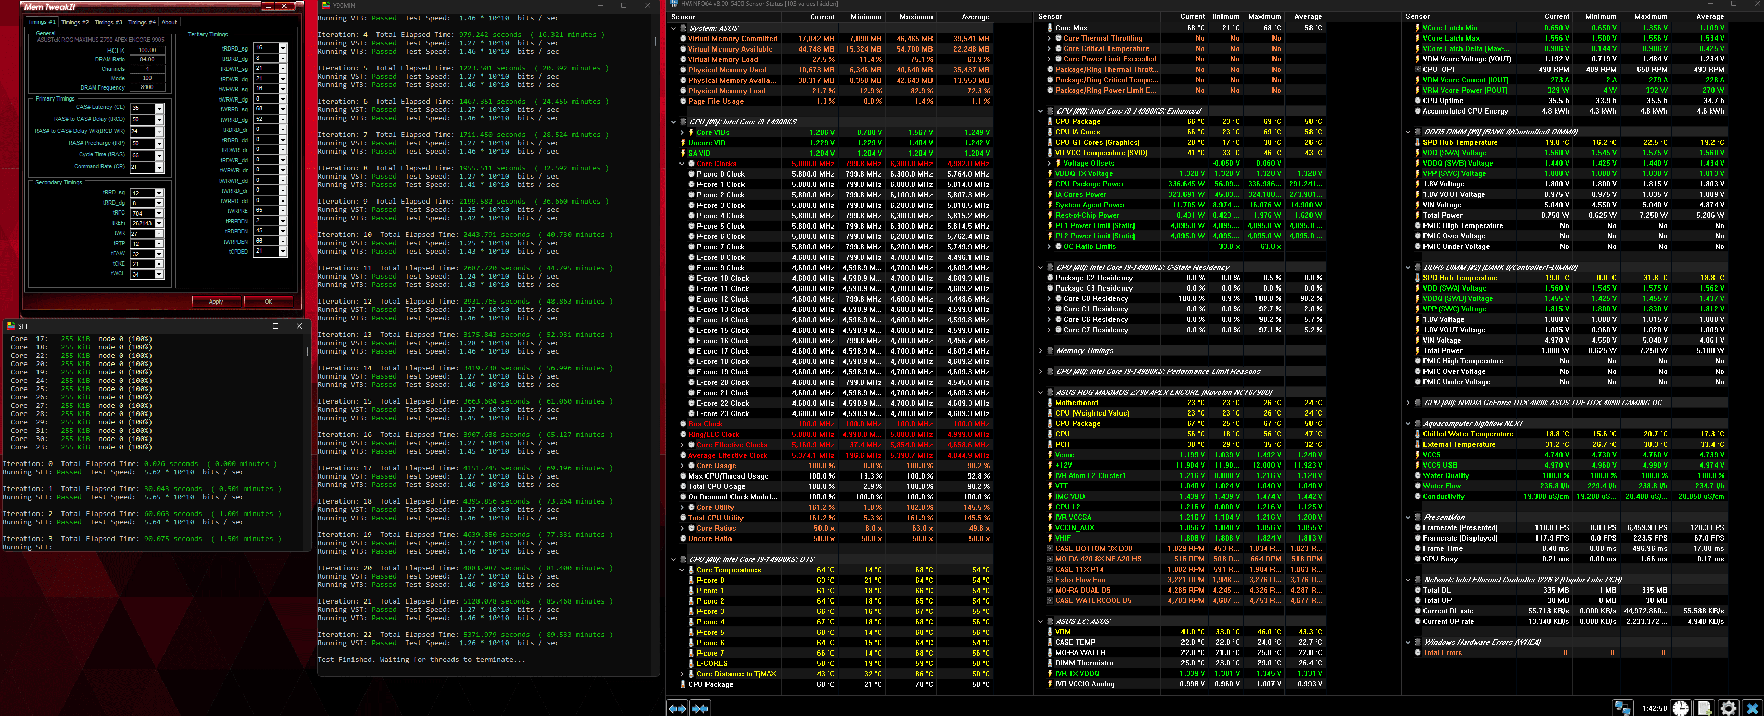This screenshot has width=1764, height=716.
Task: Click the HWiNFO64 title bar icon
Action: 673,4
